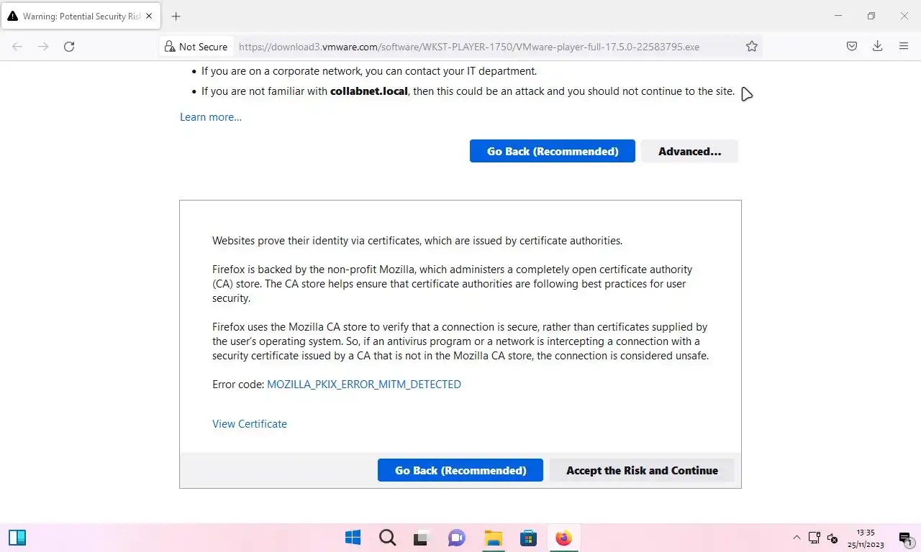Open the Firefox application menu
Viewport: 921px width, 552px height.
tap(904, 47)
